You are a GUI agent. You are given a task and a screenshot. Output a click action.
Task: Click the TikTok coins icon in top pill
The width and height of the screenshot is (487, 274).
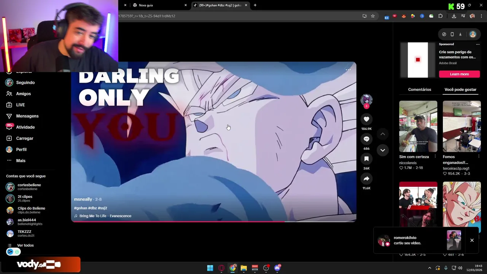coord(444,34)
